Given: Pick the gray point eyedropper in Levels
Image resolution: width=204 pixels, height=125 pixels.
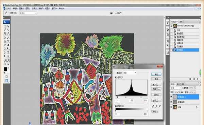Looking at the screenshot, I should 156,106.
